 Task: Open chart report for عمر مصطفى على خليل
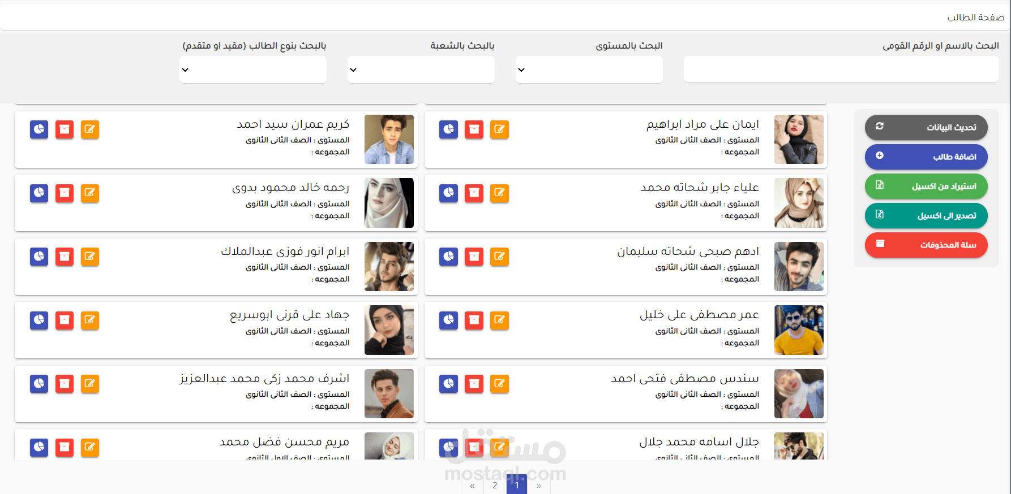click(448, 320)
